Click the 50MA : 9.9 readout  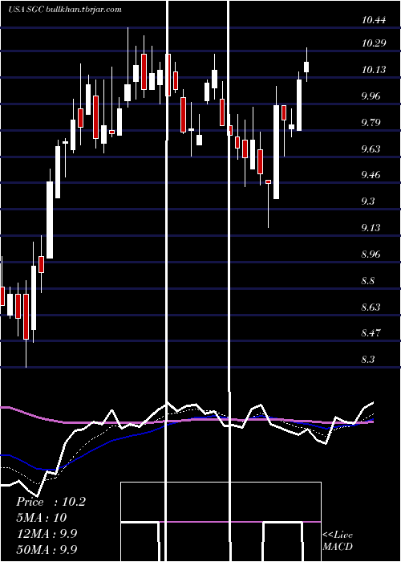[47, 549]
